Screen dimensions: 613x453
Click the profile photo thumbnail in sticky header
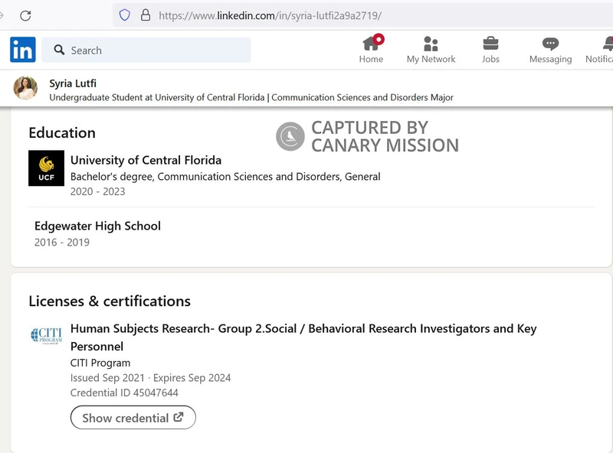[x=25, y=88]
